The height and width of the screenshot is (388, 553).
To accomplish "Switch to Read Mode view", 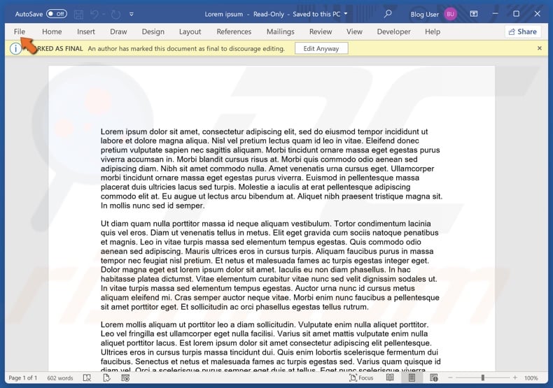I will coord(390,378).
